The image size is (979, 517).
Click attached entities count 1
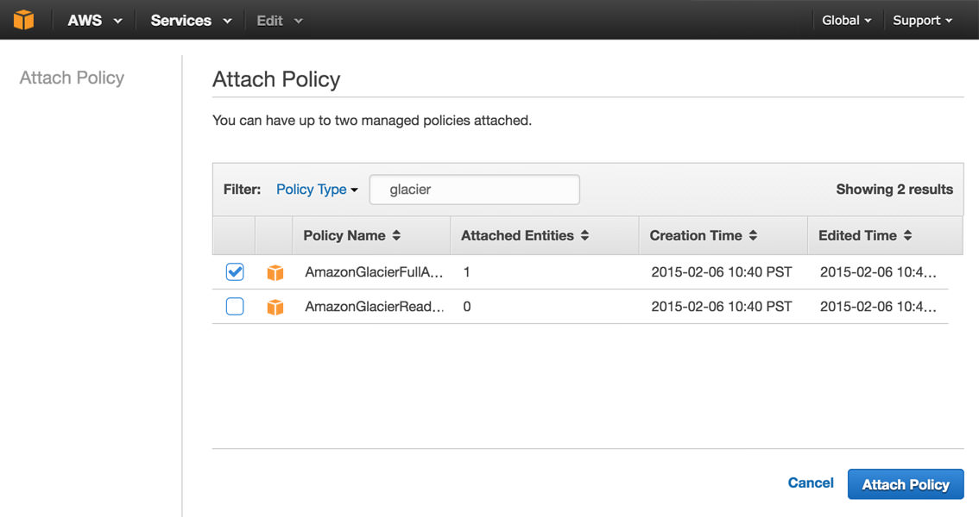coord(466,272)
